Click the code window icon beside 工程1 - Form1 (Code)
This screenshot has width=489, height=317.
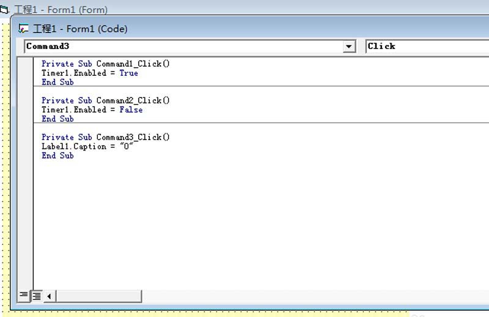(x=23, y=29)
